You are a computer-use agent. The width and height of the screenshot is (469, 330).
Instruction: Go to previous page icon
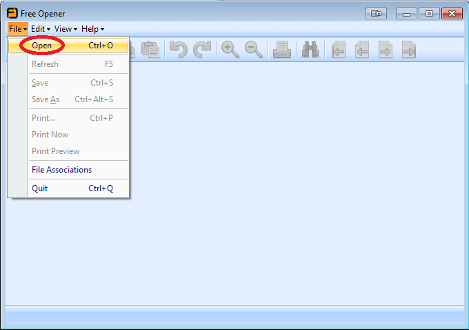tap(362, 50)
